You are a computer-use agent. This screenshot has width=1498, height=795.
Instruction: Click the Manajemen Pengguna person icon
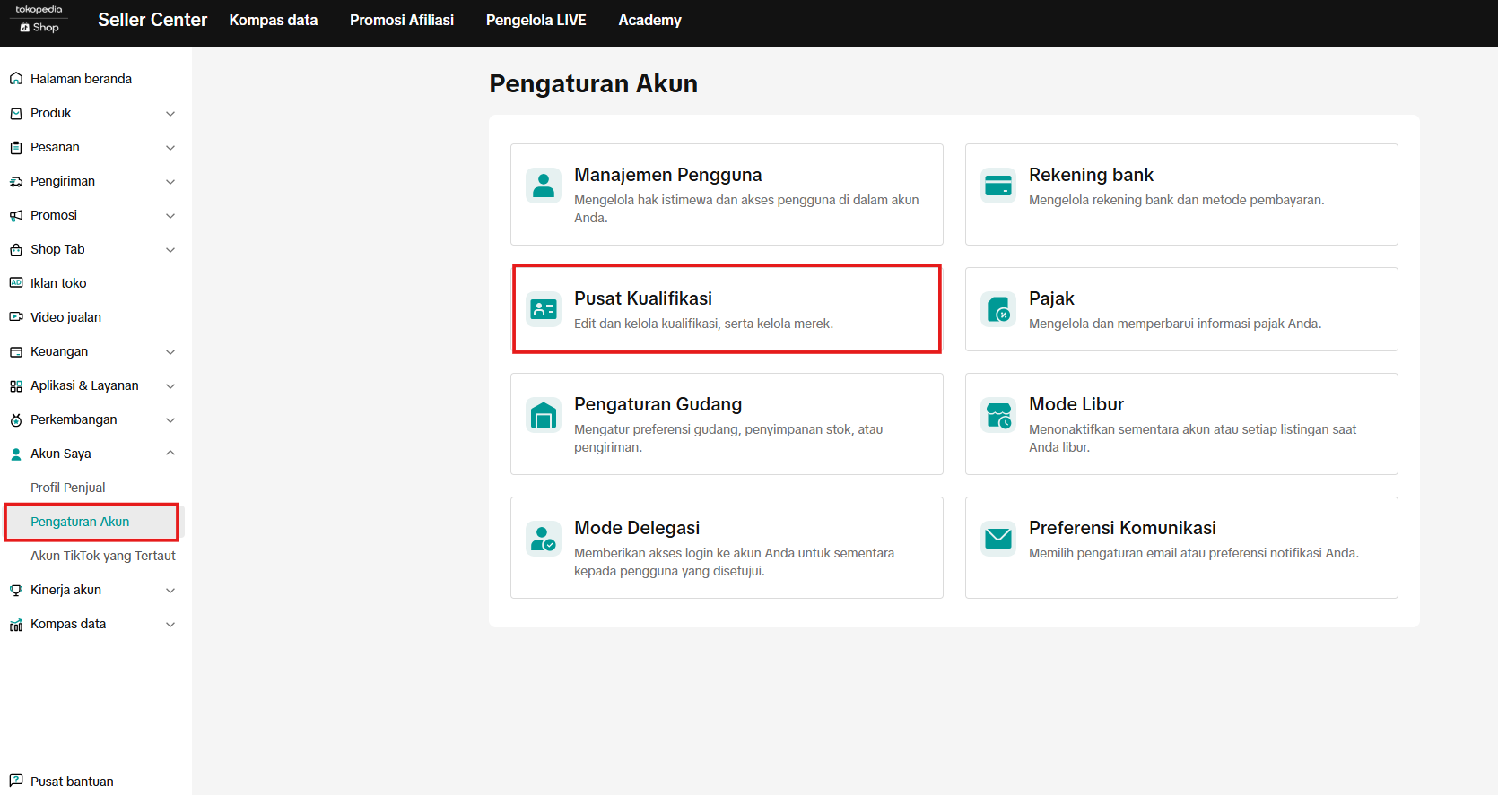pos(544,186)
